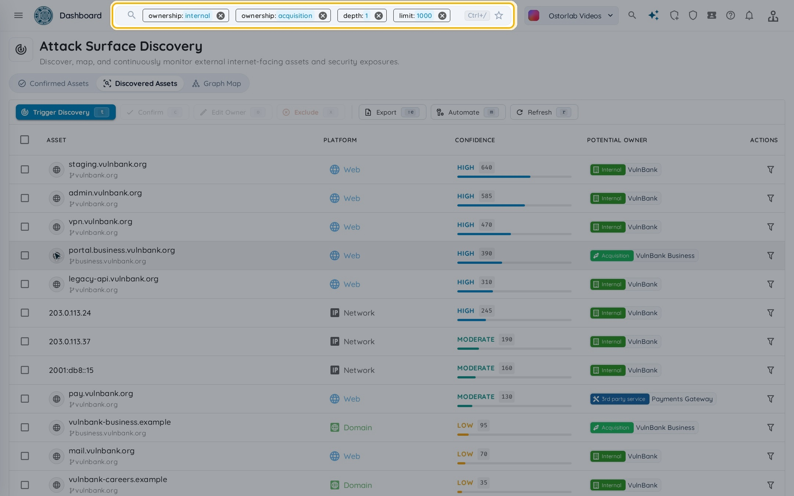Open the help question mark icon
This screenshot has width=794, height=496.
pos(730,15)
